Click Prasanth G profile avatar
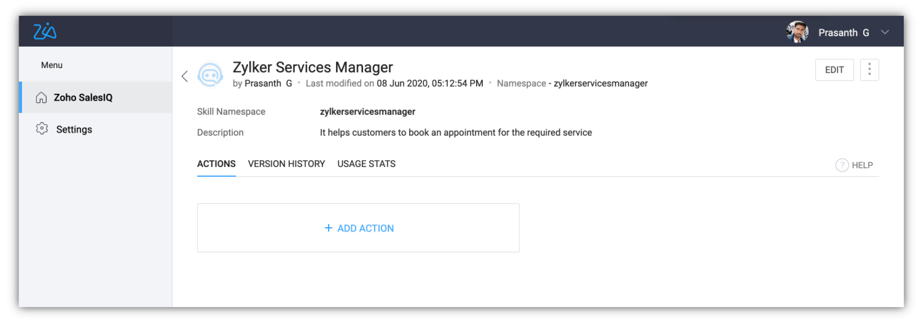Viewport: 924px width, 324px height. tap(797, 32)
